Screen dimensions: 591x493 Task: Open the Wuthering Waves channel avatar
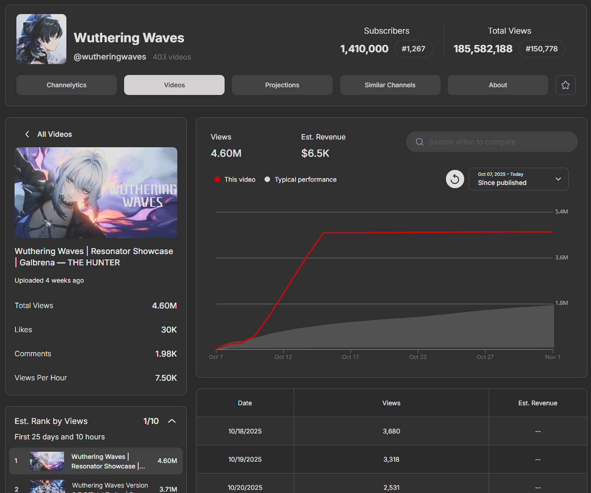(41, 39)
